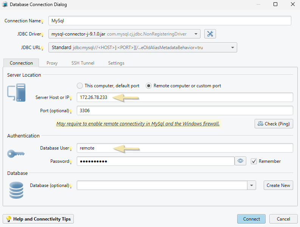Click the lightbulb hint beside JDBC URL
Screen dimensions: 300x227
(x=43, y=48)
